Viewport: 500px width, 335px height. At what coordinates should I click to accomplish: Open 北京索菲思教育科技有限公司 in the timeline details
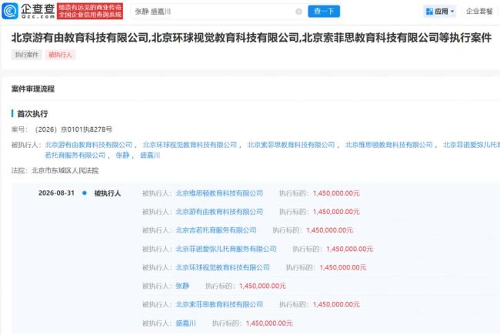coord(219,304)
